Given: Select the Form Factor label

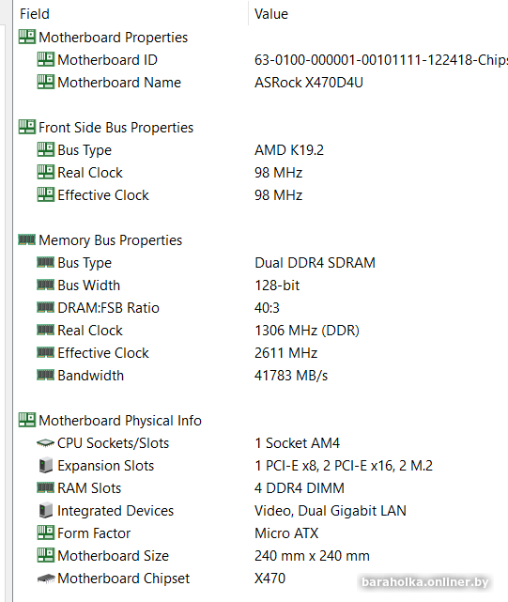Looking at the screenshot, I should pos(94,533).
